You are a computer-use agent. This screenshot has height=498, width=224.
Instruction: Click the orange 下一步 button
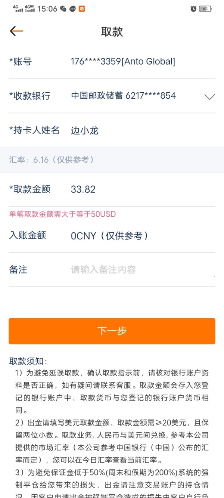pos(112,331)
